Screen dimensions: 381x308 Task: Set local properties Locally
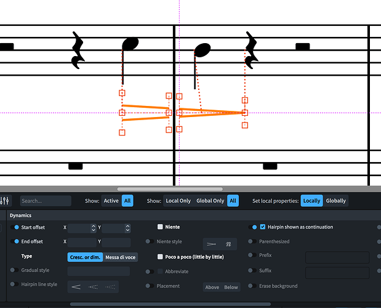point(311,201)
